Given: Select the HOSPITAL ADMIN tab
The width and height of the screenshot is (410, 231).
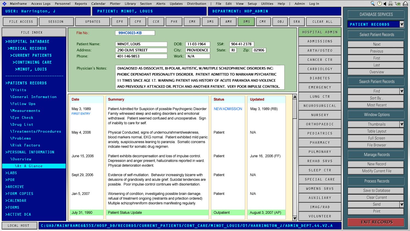Looking at the screenshot, I should (x=320, y=32).
